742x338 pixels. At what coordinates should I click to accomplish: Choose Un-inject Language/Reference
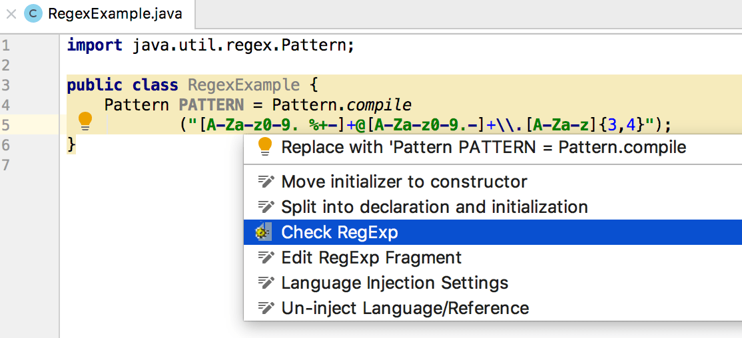click(x=493, y=308)
